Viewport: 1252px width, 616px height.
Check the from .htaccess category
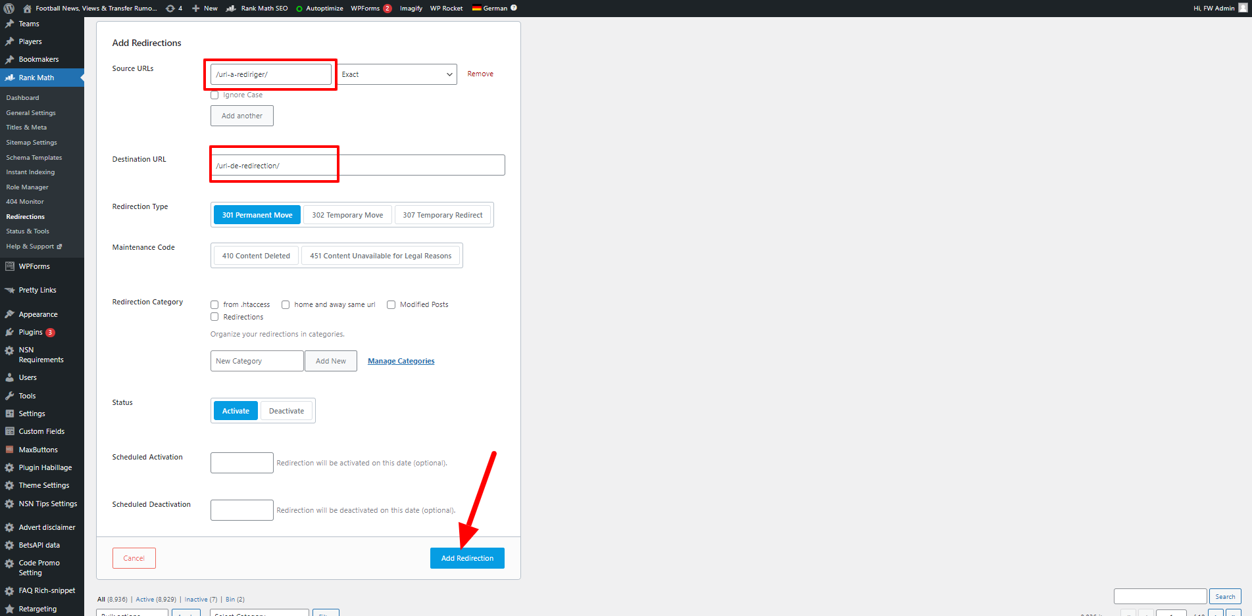click(214, 305)
